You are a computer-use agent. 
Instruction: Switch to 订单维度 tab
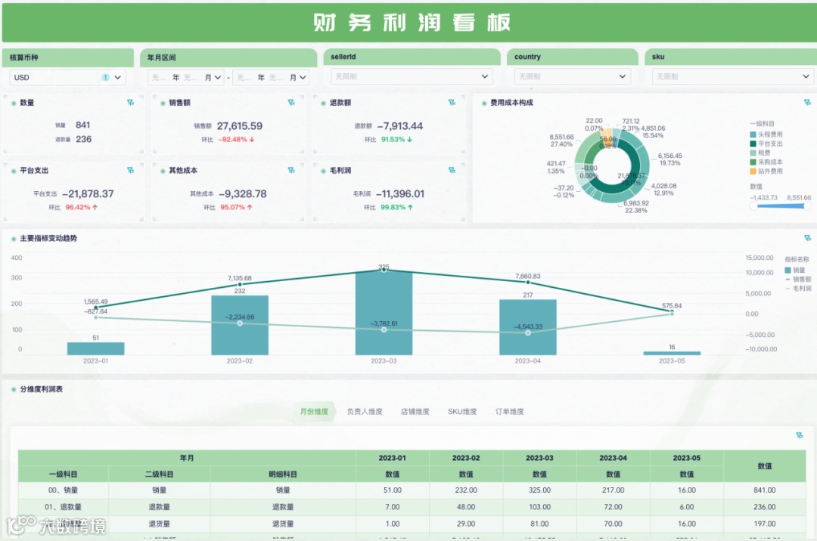coord(510,412)
